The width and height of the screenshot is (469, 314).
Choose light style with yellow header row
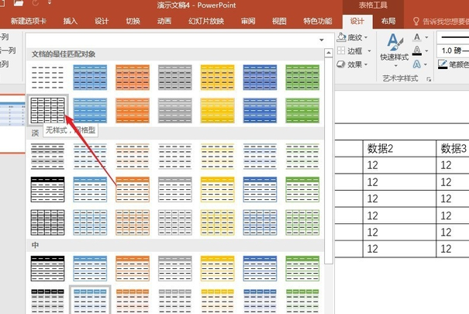tap(218, 189)
